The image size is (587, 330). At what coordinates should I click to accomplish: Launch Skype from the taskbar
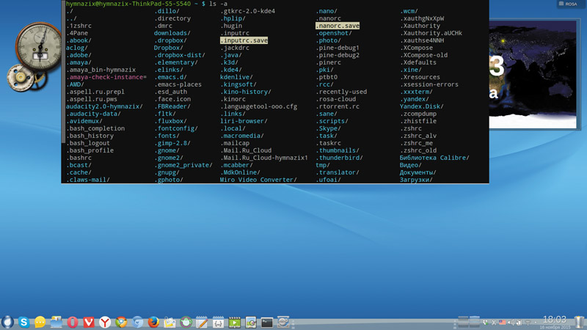pyautogui.click(x=23, y=322)
